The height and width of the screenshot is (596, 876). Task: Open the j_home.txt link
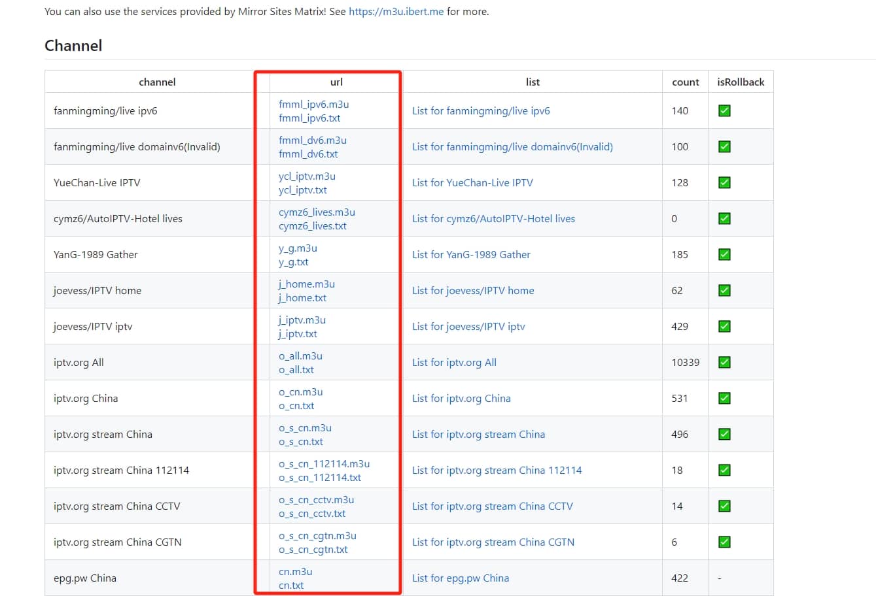[x=302, y=297]
